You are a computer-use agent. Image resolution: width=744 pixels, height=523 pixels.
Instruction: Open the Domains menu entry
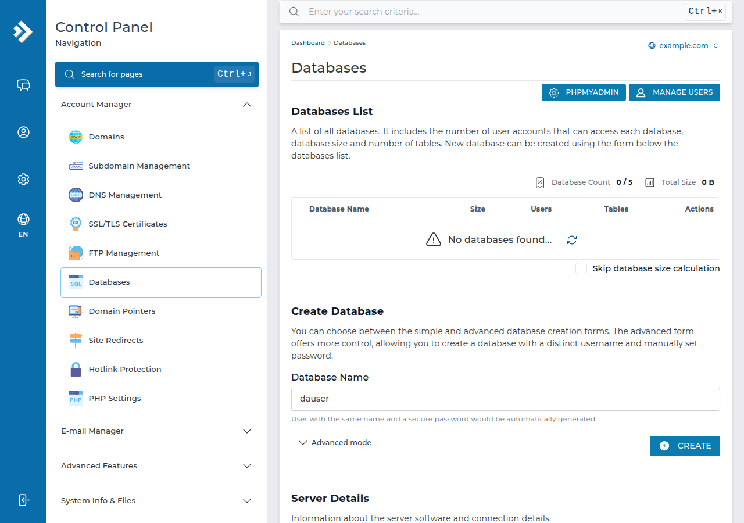161,137
